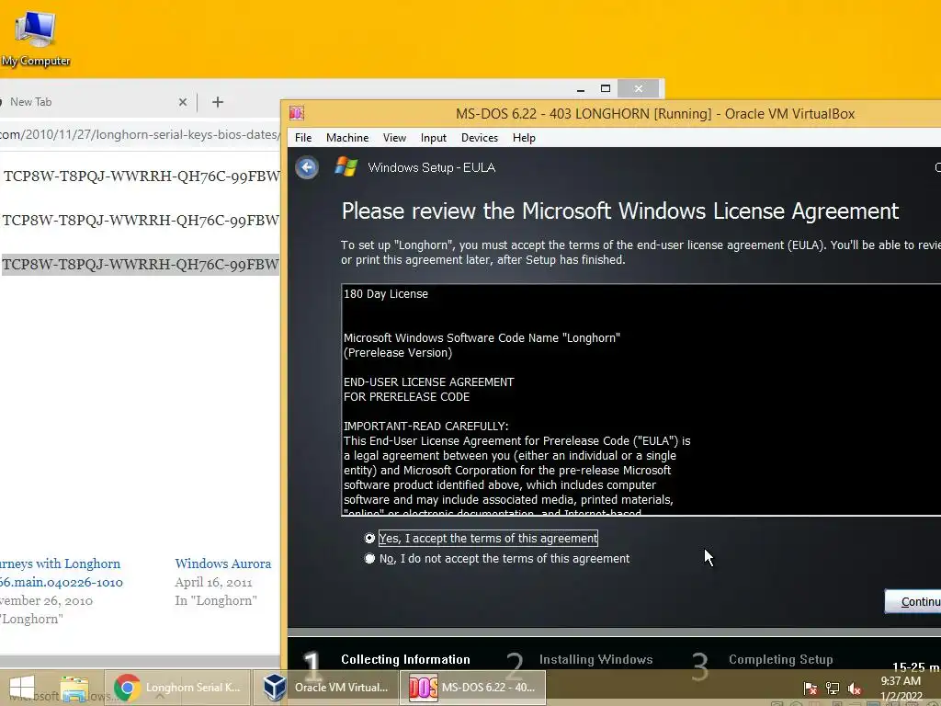Switch to Chrome Longhorn Serial taskbar item
The width and height of the screenshot is (941, 706).
(x=177, y=688)
